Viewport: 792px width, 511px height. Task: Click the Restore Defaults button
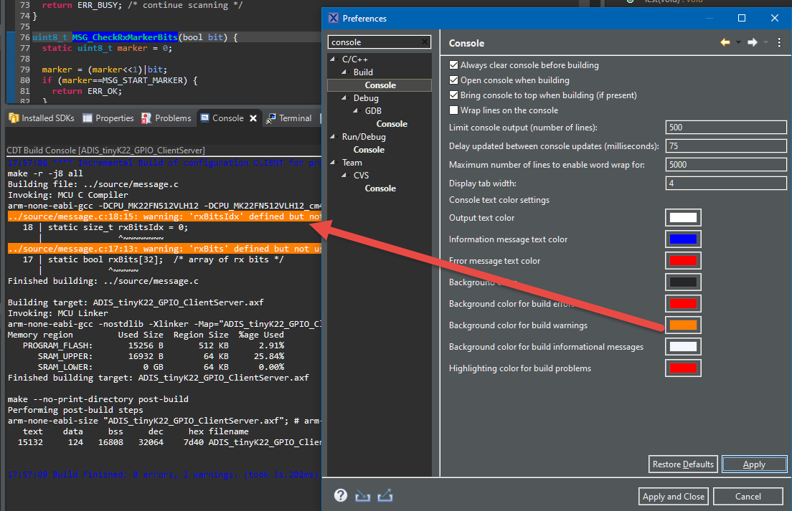[682, 464]
